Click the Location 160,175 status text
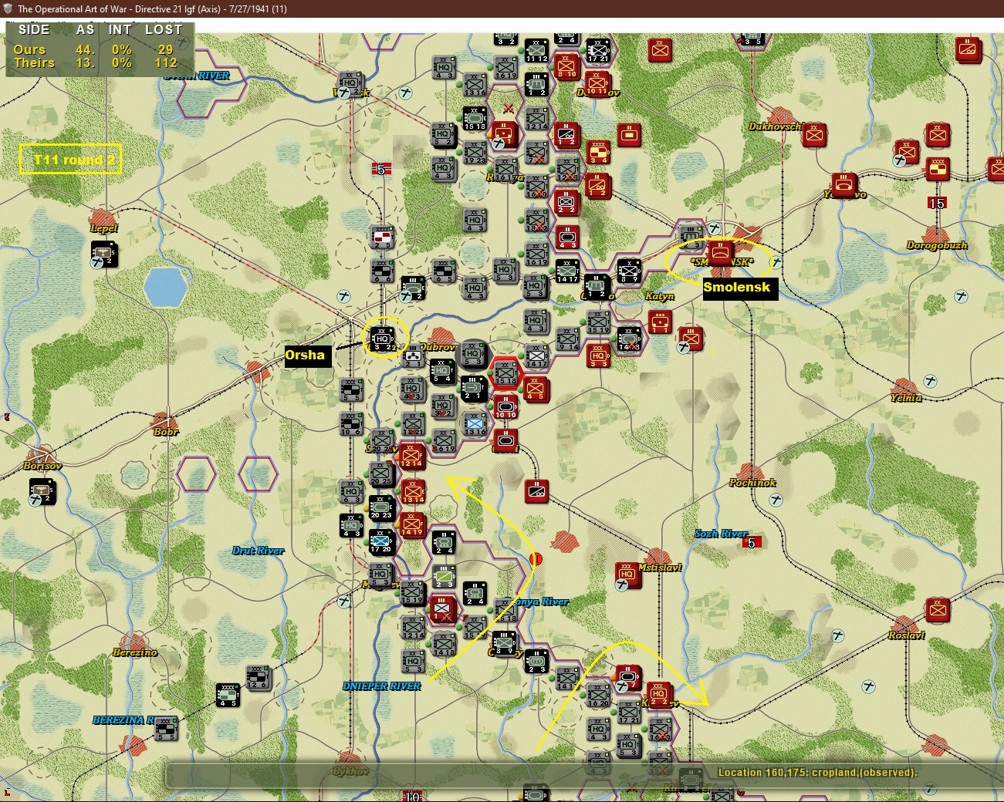Image resolution: width=1004 pixels, height=802 pixels. (817, 773)
